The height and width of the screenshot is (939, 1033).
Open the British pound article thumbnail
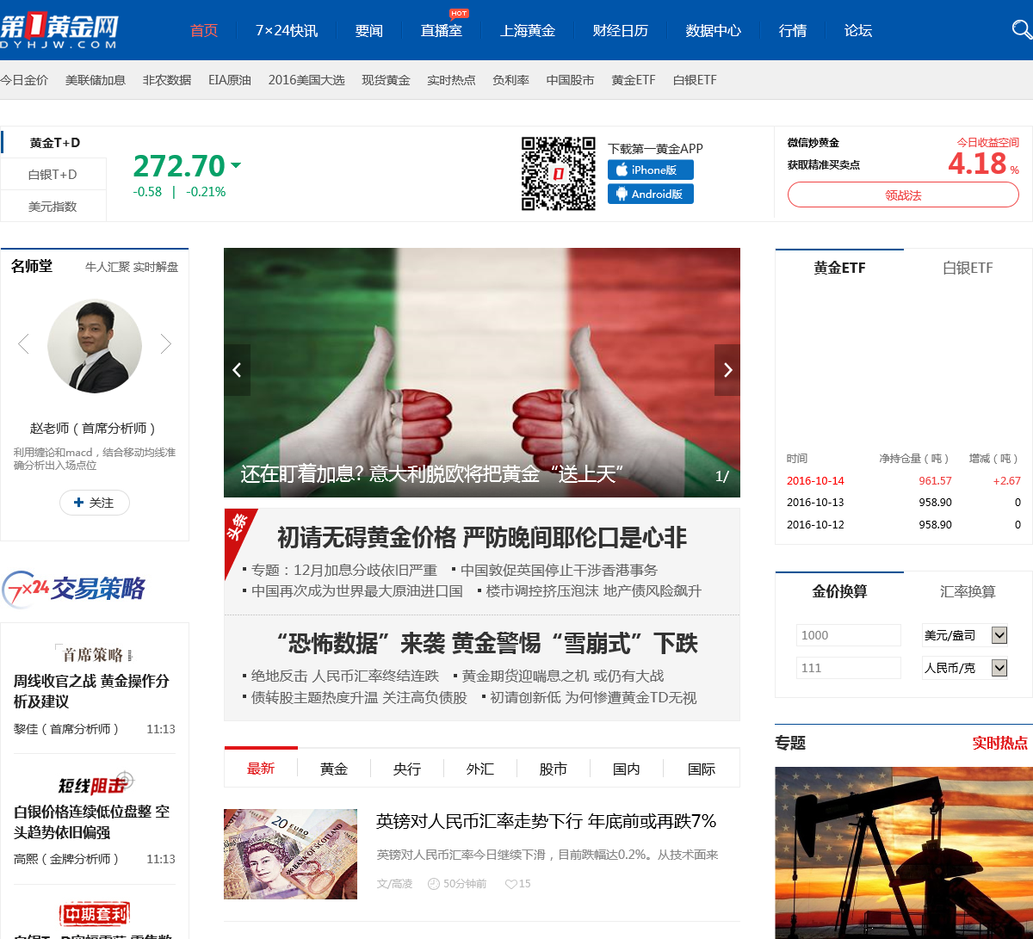(x=290, y=854)
